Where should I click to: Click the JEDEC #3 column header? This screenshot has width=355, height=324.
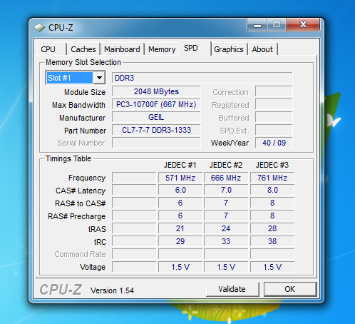point(272,165)
